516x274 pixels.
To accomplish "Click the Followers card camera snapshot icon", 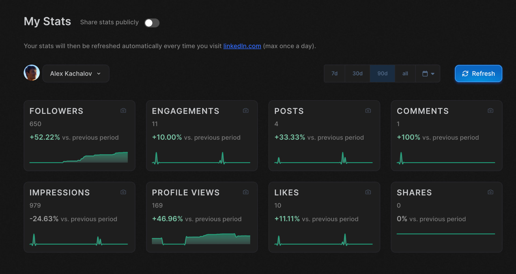I will point(123,110).
